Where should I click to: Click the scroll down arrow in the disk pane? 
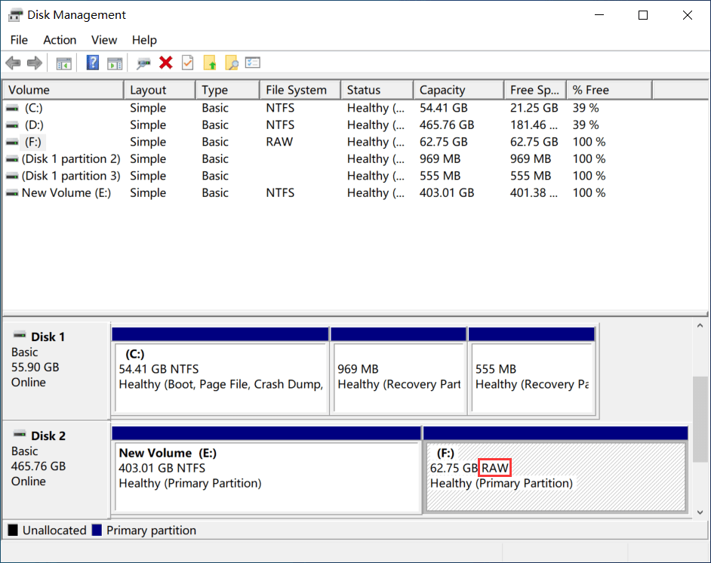coord(701,512)
